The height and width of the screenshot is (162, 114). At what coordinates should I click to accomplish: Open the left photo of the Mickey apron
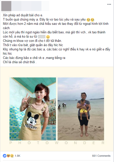pos(33,109)
